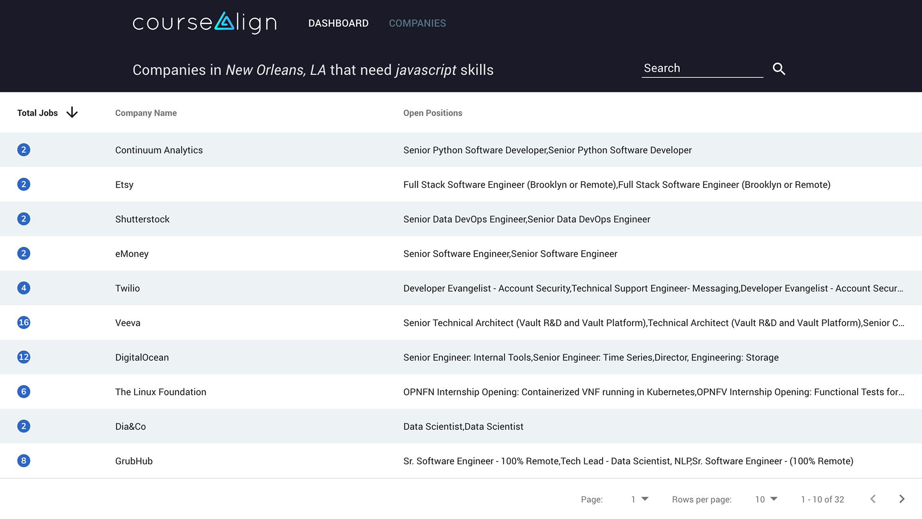The image size is (922, 519).
Task: Click the job count badge for Etsy
Action: pos(24,184)
